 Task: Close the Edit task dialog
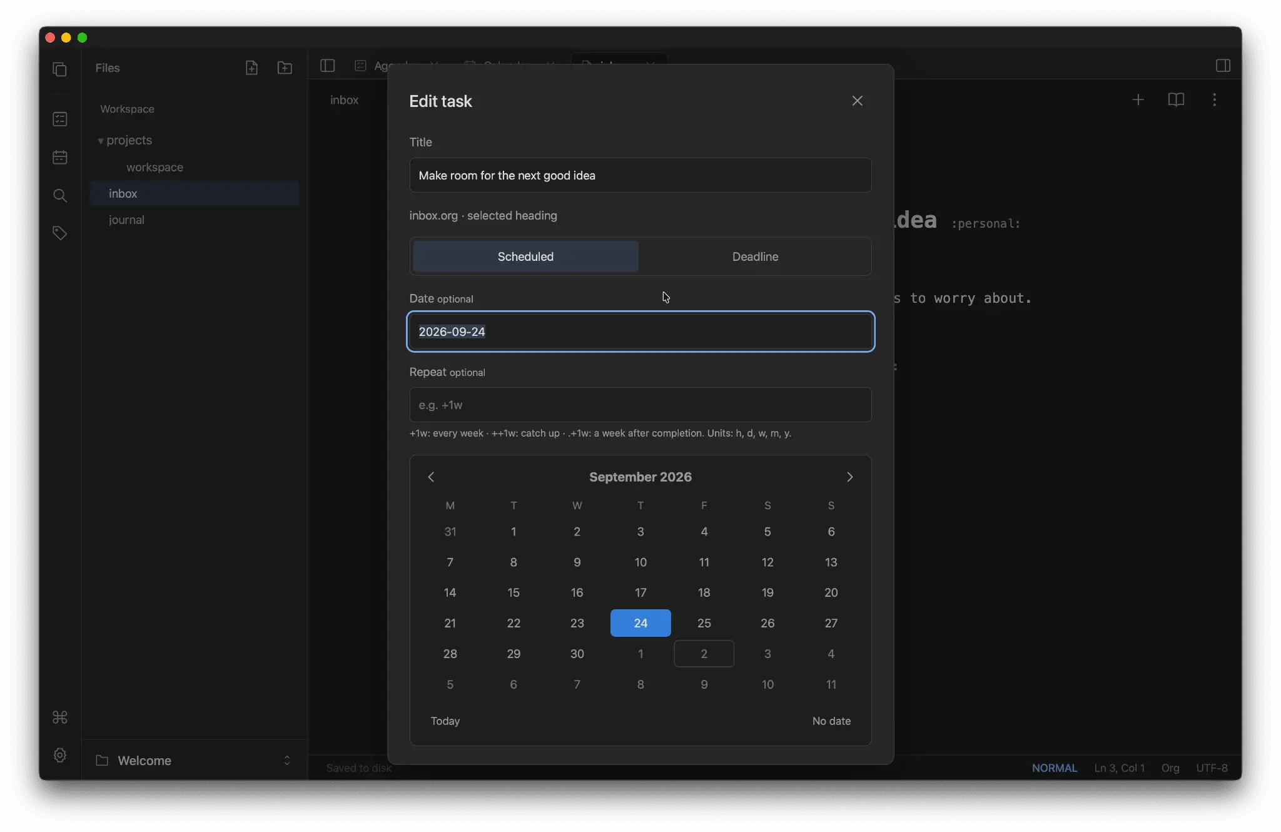[x=857, y=101]
